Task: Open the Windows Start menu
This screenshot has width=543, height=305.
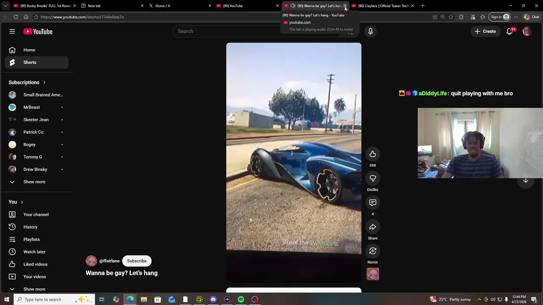Action: tap(6, 299)
